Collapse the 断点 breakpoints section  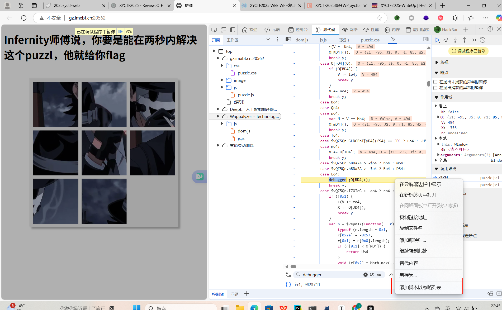[x=437, y=73]
